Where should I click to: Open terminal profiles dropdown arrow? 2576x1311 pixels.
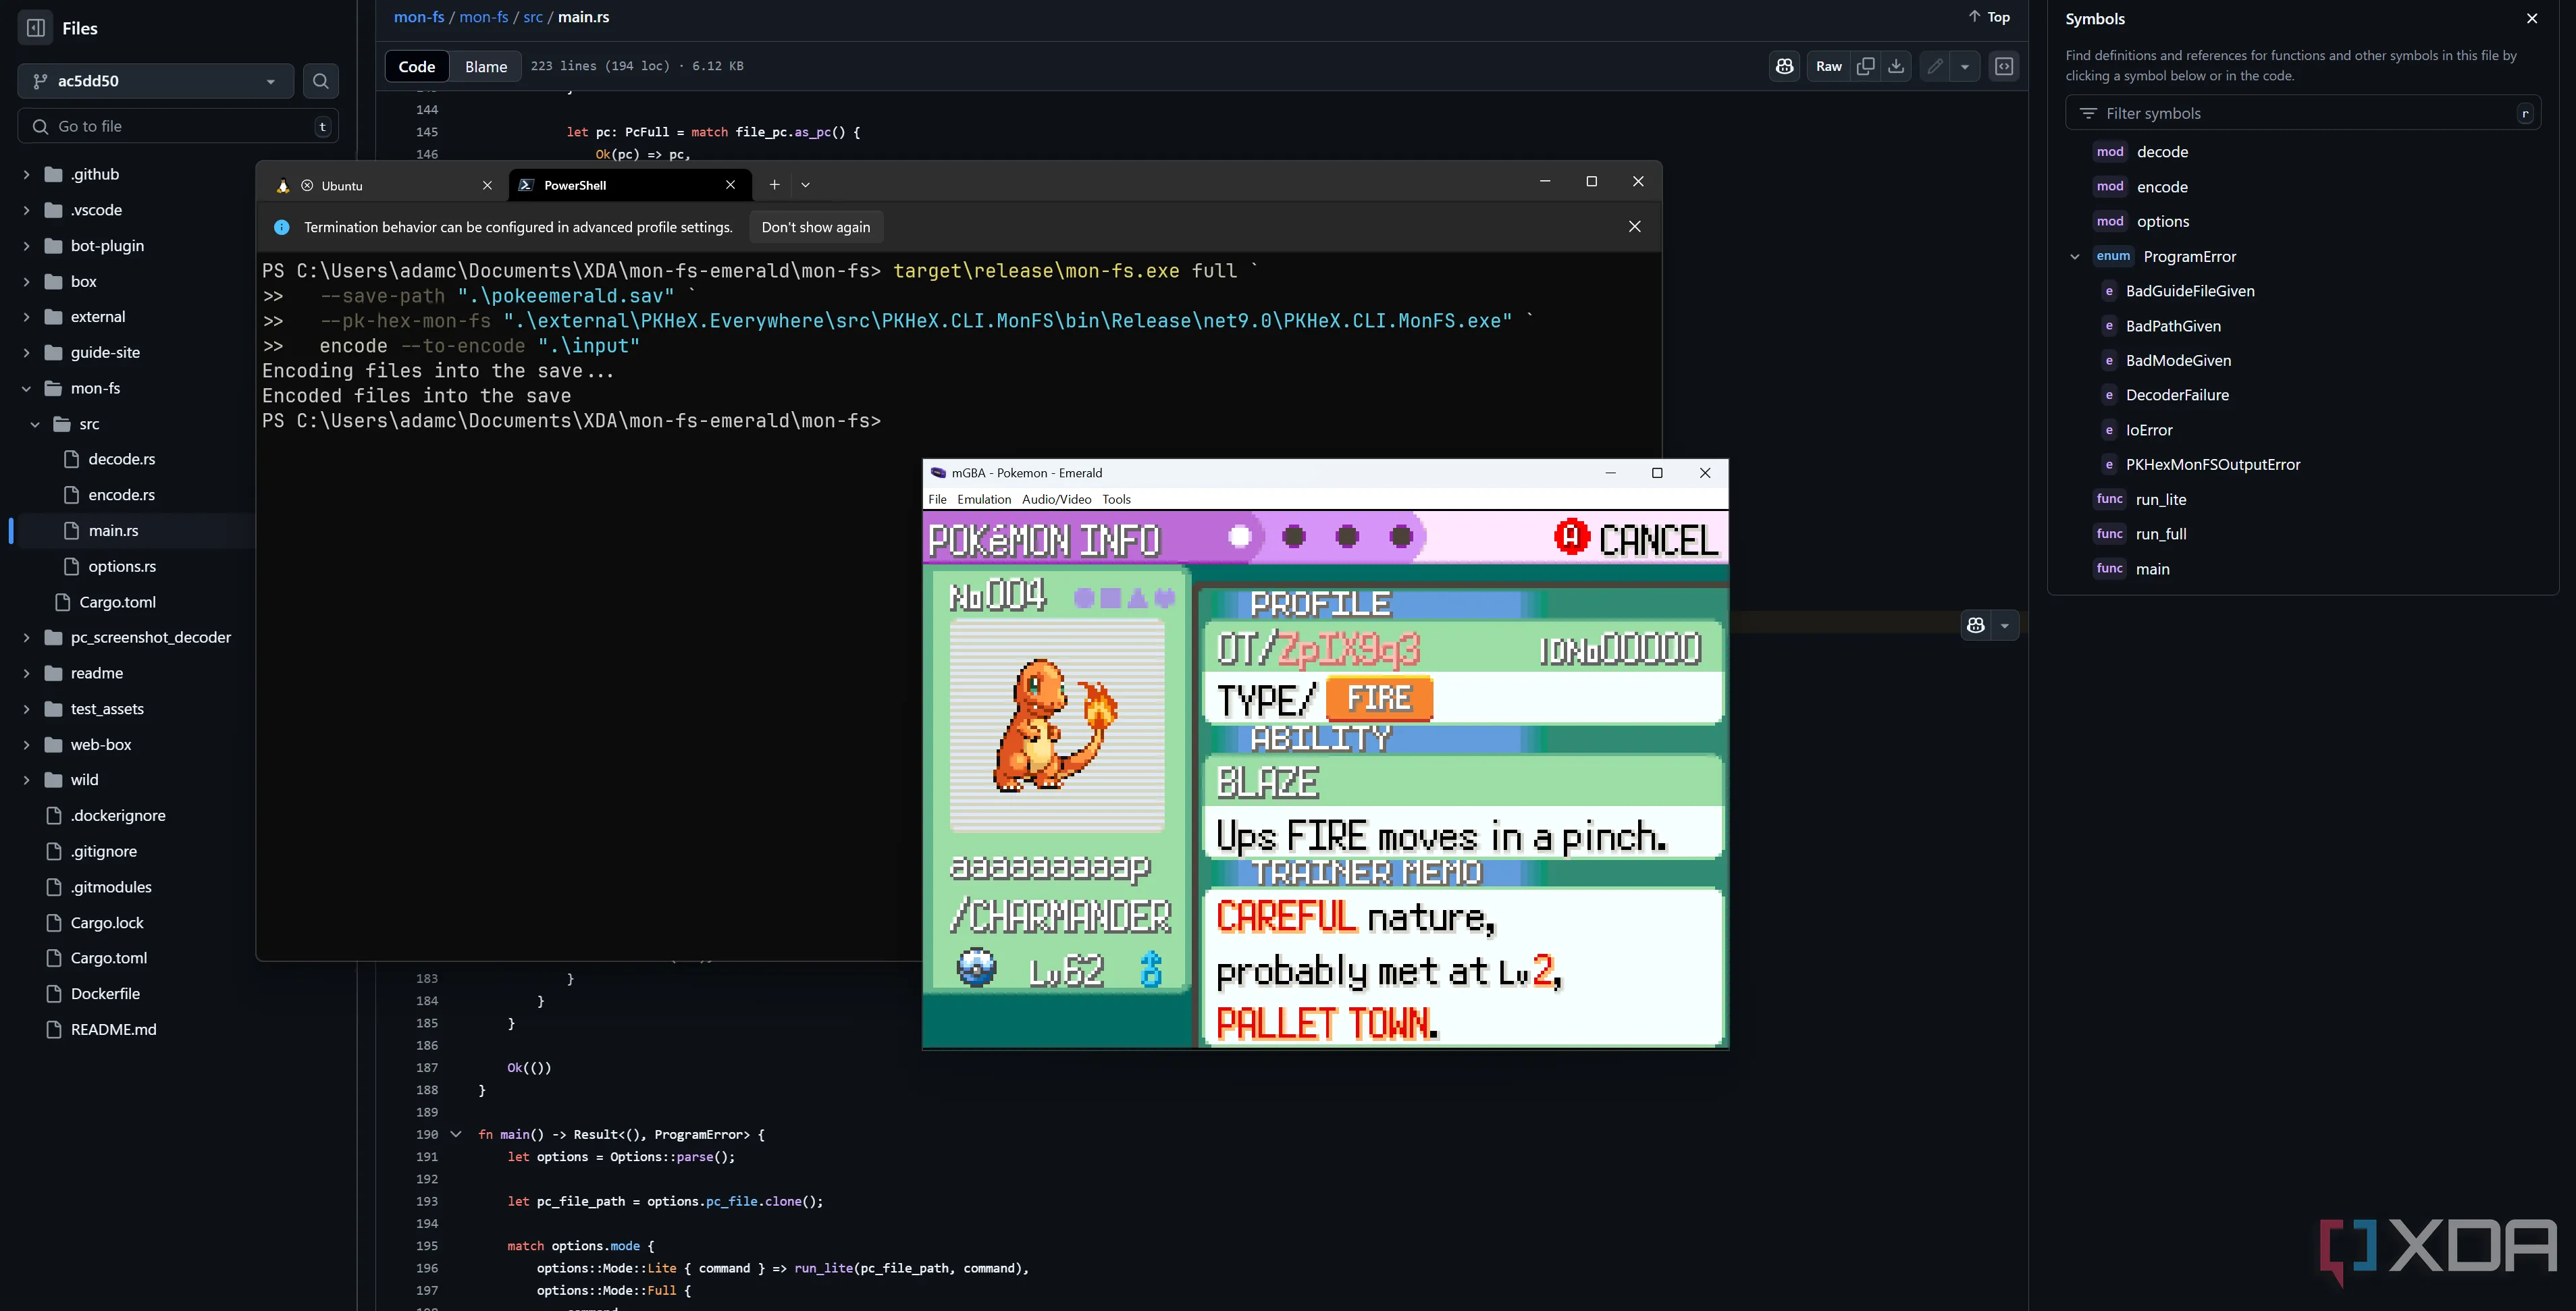[x=805, y=185]
